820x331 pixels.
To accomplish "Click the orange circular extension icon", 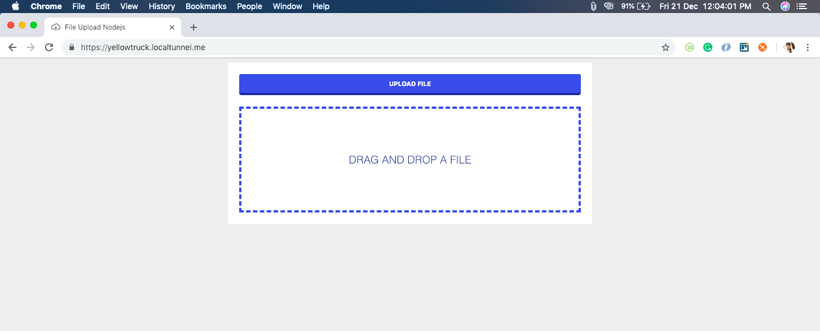I will tap(762, 48).
